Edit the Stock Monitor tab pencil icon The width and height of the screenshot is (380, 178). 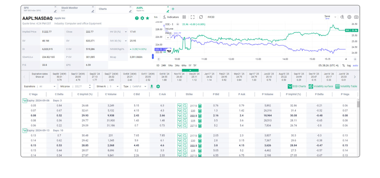tap(93, 11)
